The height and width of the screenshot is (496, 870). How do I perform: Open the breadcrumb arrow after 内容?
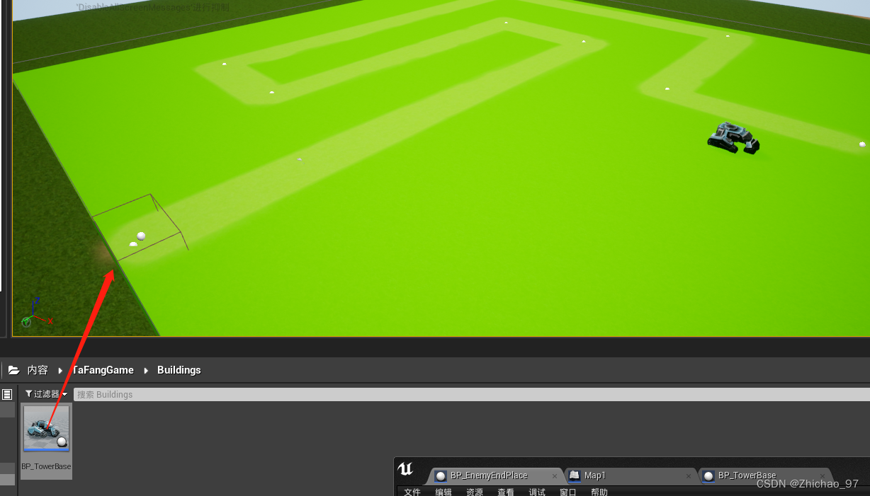point(60,370)
